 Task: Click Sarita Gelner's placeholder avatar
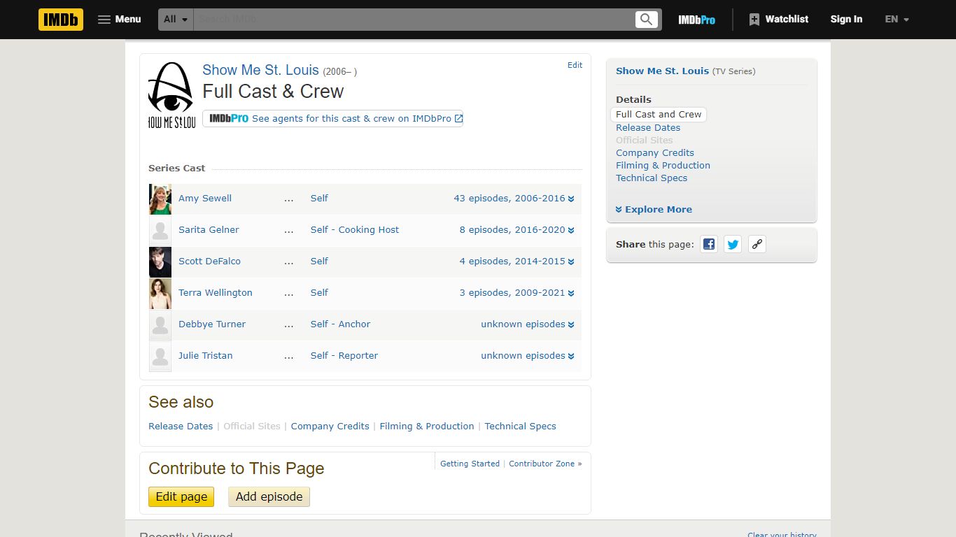click(160, 230)
